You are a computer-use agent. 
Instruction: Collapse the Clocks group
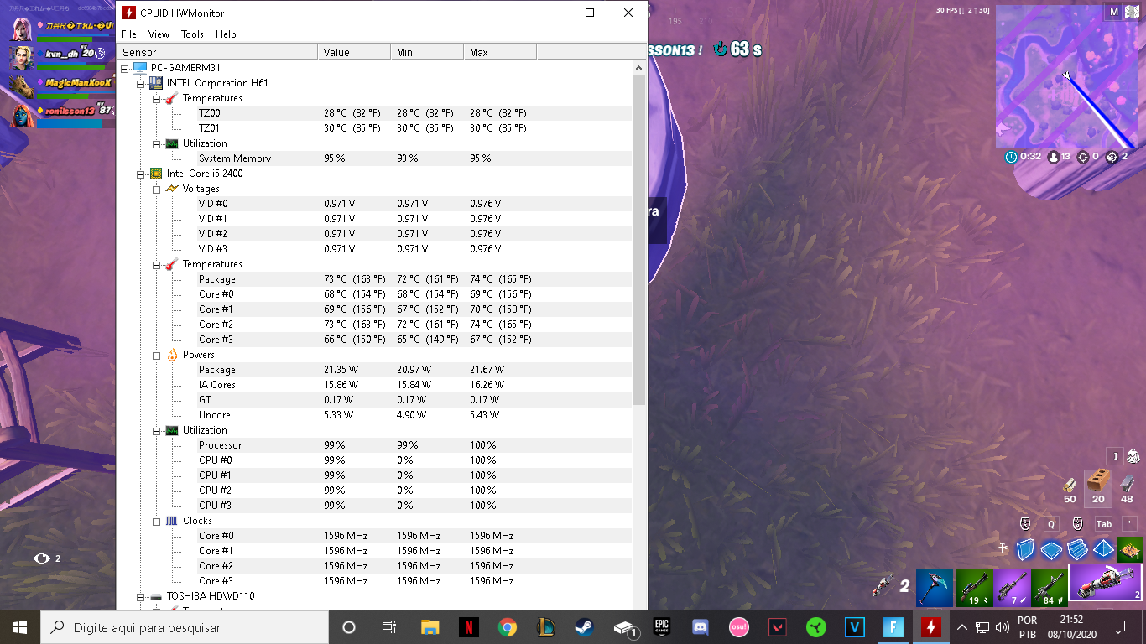(157, 521)
